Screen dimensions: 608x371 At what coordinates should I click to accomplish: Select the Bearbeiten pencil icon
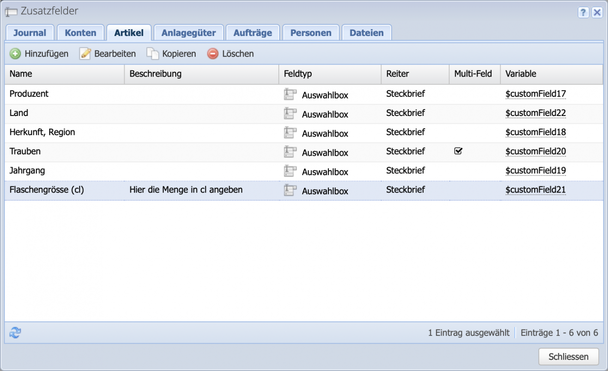(85, 53)
